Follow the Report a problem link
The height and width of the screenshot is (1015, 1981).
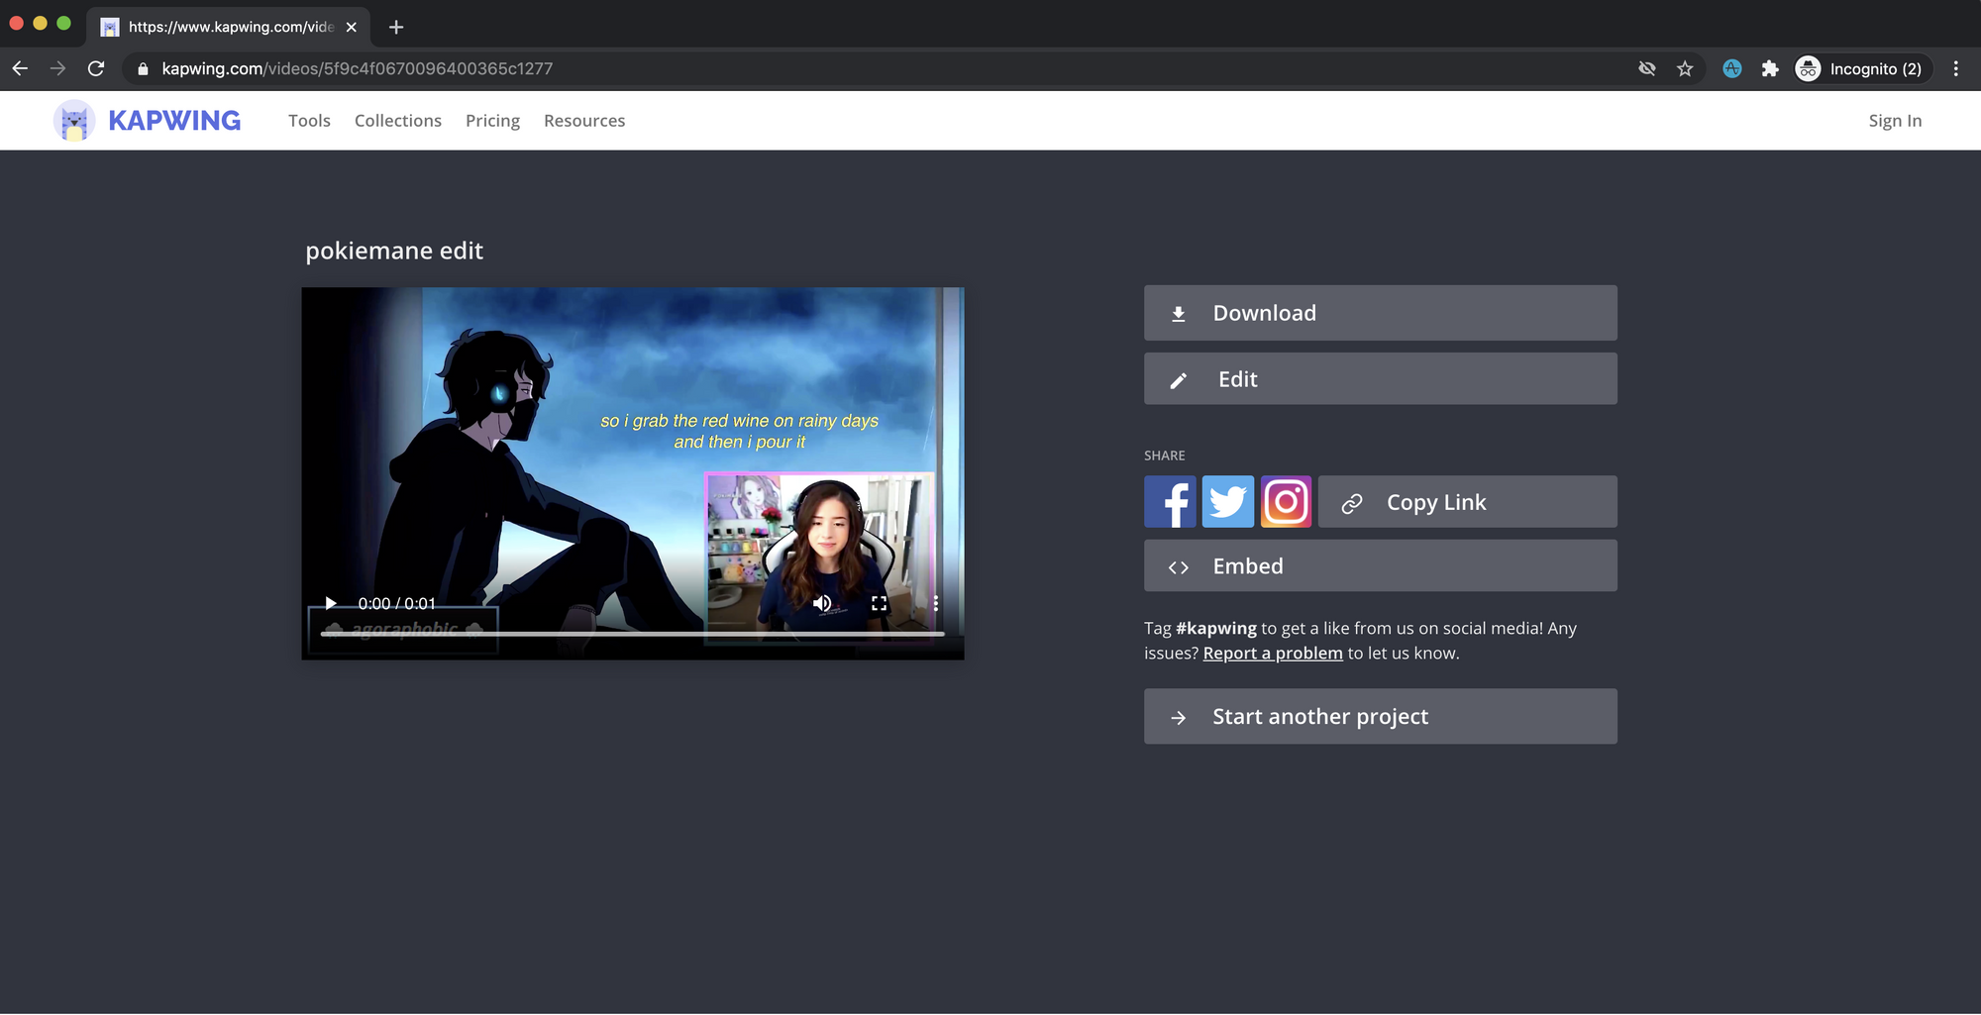pos(1272,654)
